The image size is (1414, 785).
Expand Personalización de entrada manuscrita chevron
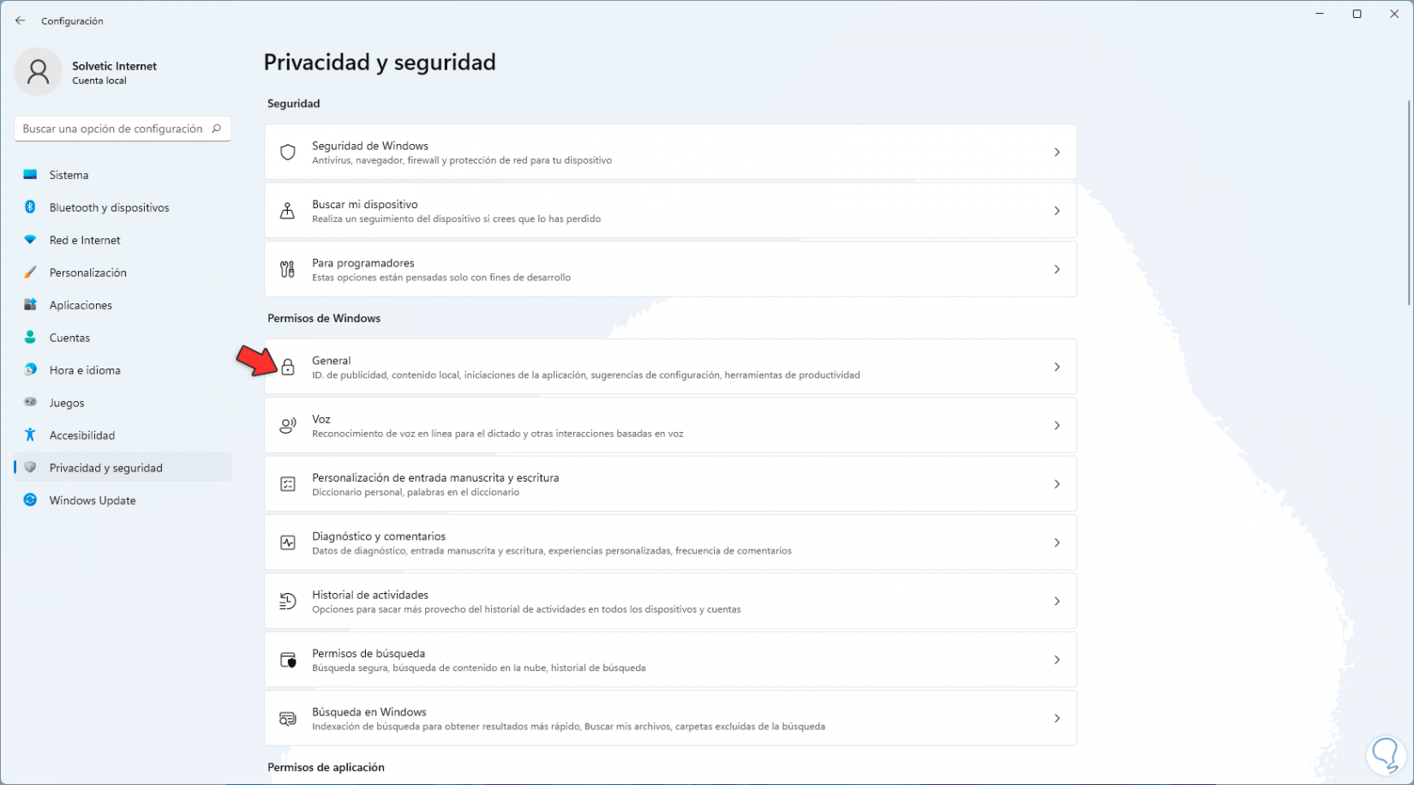coord(1057,484)
